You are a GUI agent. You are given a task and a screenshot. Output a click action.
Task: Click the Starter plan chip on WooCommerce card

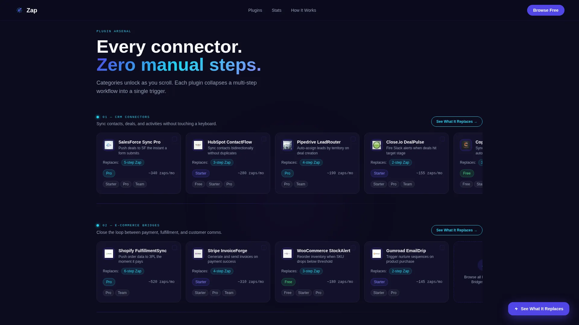[x=303, y=293]
